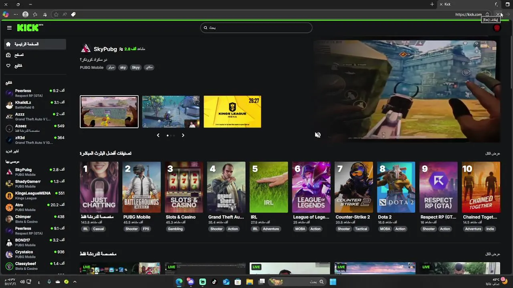Switch to the Kick tab
Viewport: 513px width, 288px height.
[469, 4]
